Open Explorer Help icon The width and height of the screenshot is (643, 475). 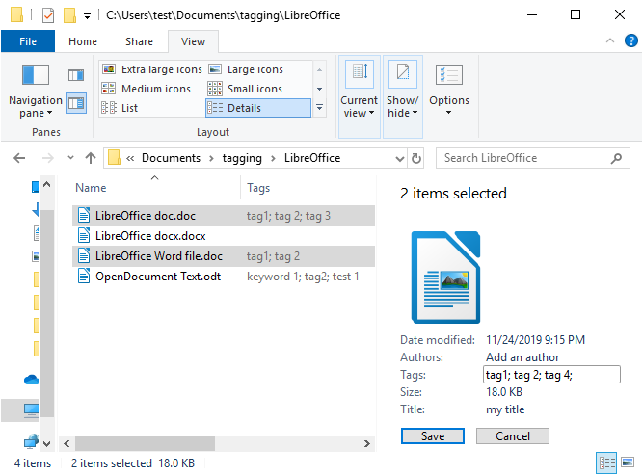click(630, 40)
